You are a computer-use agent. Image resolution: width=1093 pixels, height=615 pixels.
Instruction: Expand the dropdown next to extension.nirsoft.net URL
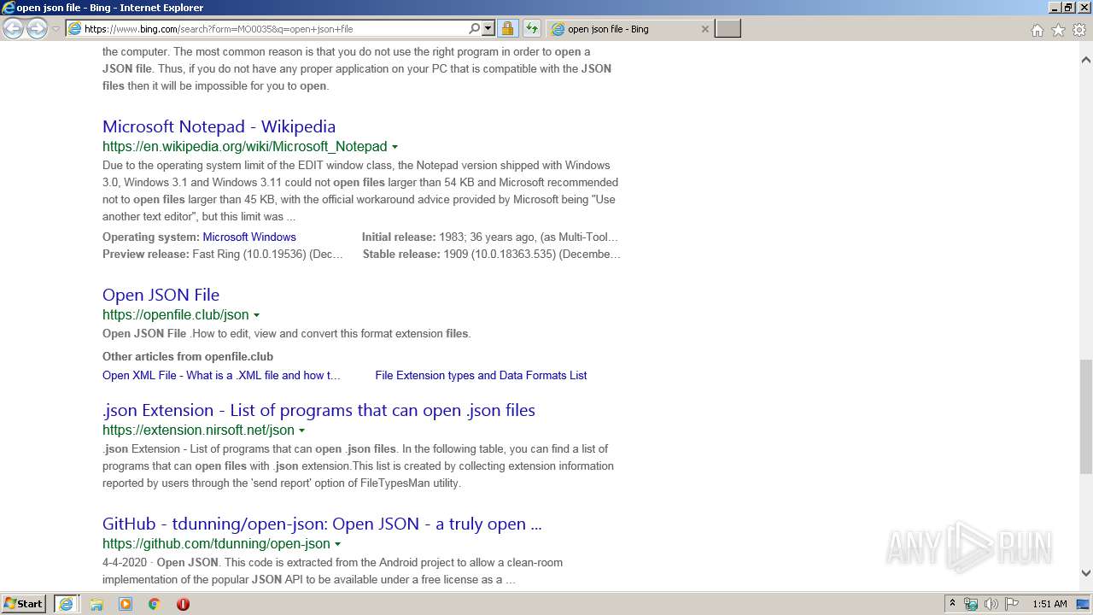point(301,430)
